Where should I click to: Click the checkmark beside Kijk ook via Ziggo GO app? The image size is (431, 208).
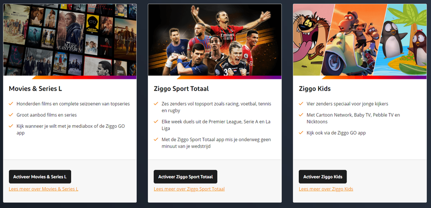(x=301, y=132)
